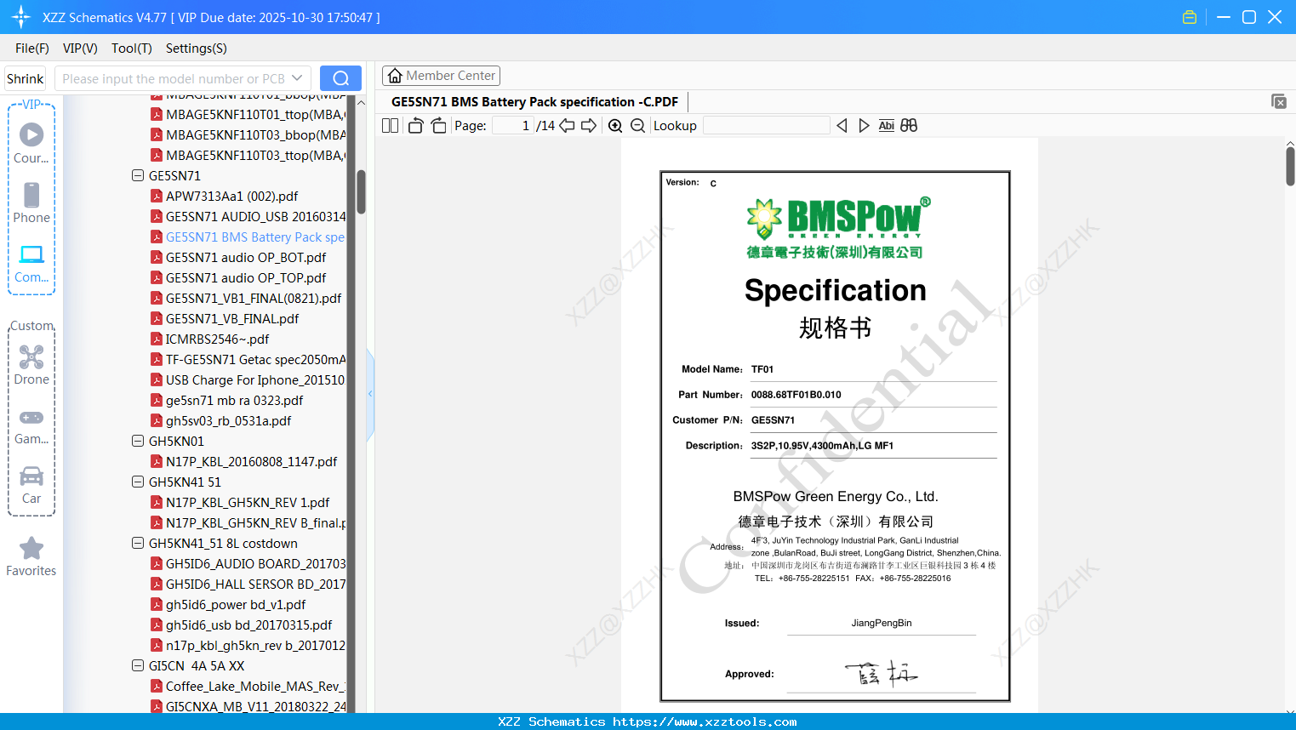Open the Tool(T) menu
The height and width of the screenshot is (730, 1296).
click(x=132, y=48)
